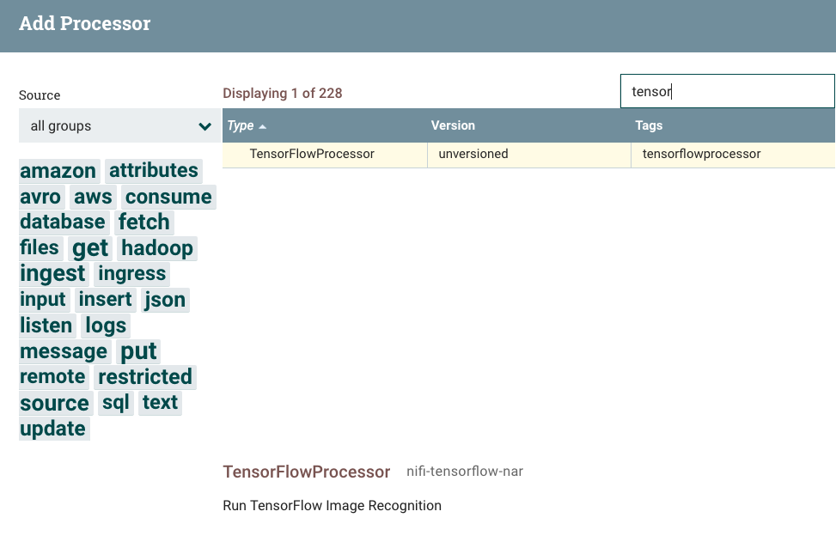Toggle the "hadoop" tag filter
This screenshot has width=836, height=542.
tap(157, 247)
